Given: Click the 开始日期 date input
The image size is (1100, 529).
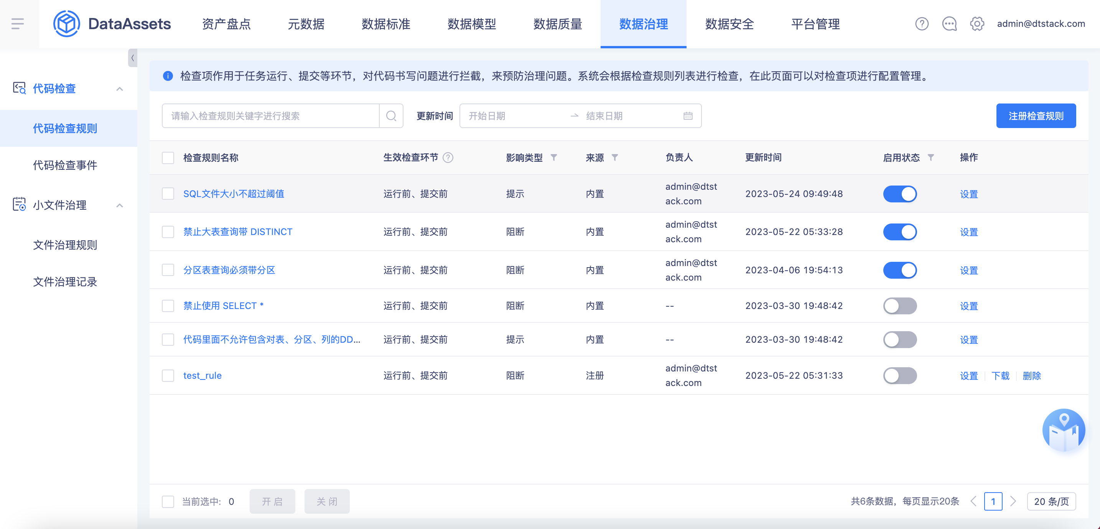Looking at the screenshot, I should [515, 116].
